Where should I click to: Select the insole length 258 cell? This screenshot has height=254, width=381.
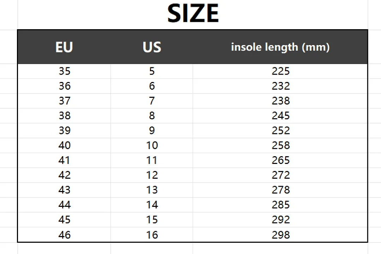[281, 145]
